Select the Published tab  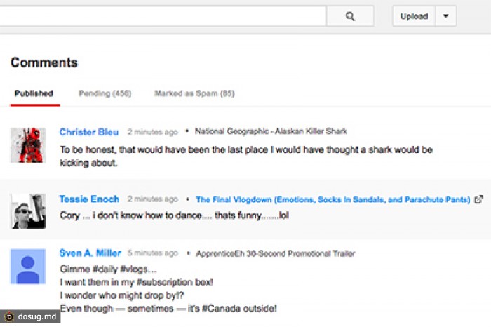coord(34,93)
